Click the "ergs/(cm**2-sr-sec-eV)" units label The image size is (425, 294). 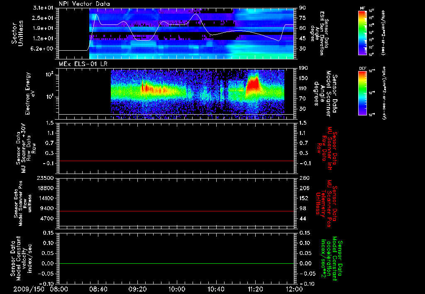coord(384,93)
